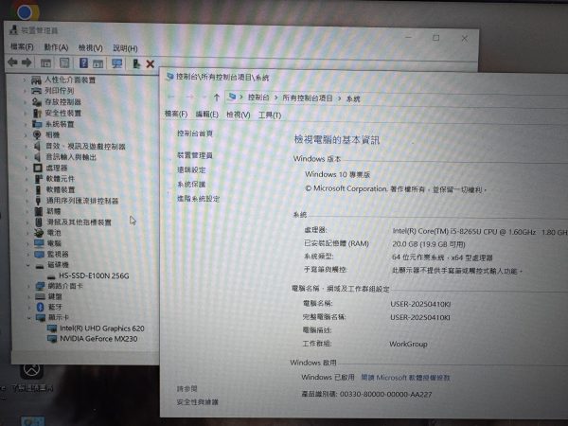
Task: Select the NVIDIA GeForce MX230 device
Action: coord(98,339)
